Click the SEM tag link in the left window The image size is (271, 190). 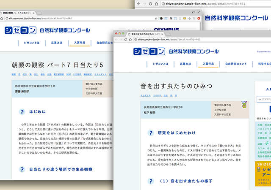69,74
